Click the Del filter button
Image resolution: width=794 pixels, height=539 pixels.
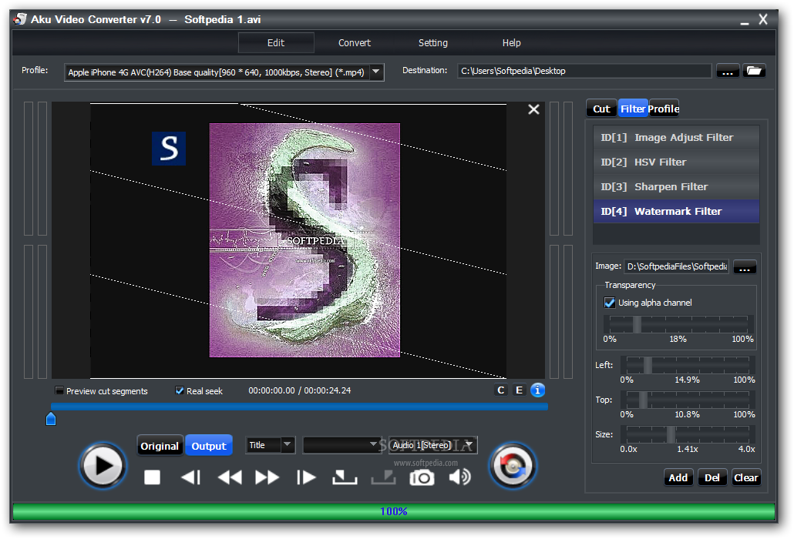[x=712, y=478]
